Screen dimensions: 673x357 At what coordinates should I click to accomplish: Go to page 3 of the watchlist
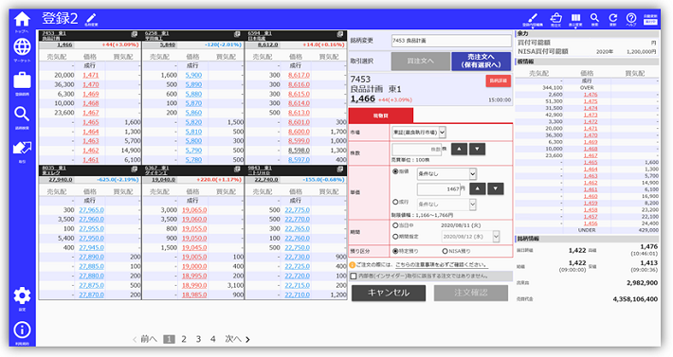pyautogui.click(x=198, y=339)
